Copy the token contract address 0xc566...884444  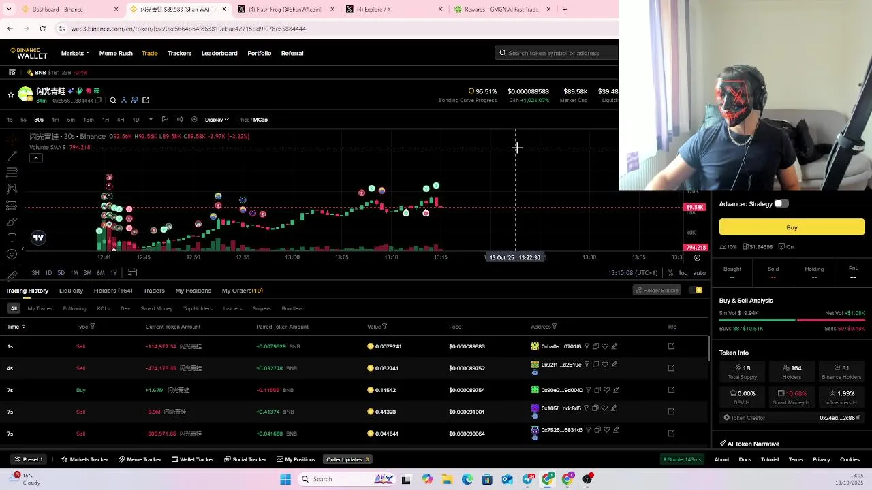point(98,101)
